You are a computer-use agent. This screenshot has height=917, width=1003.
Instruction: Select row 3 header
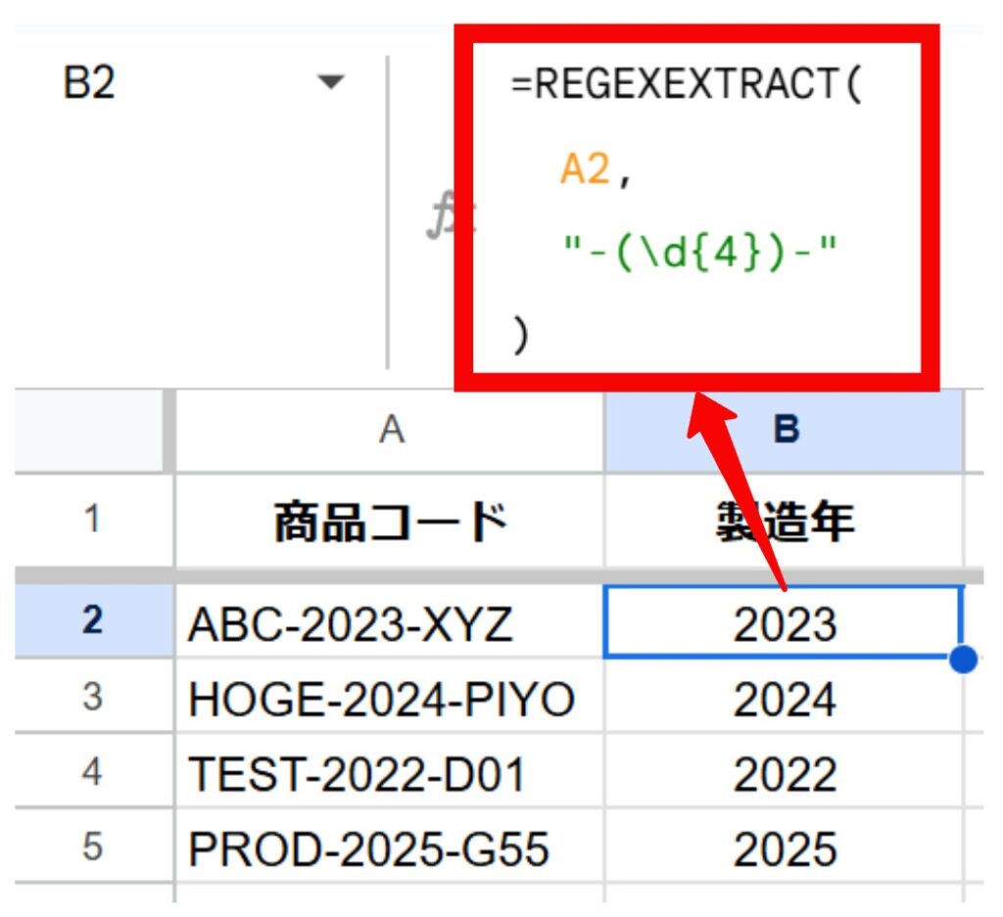click(x=93, y=696)
